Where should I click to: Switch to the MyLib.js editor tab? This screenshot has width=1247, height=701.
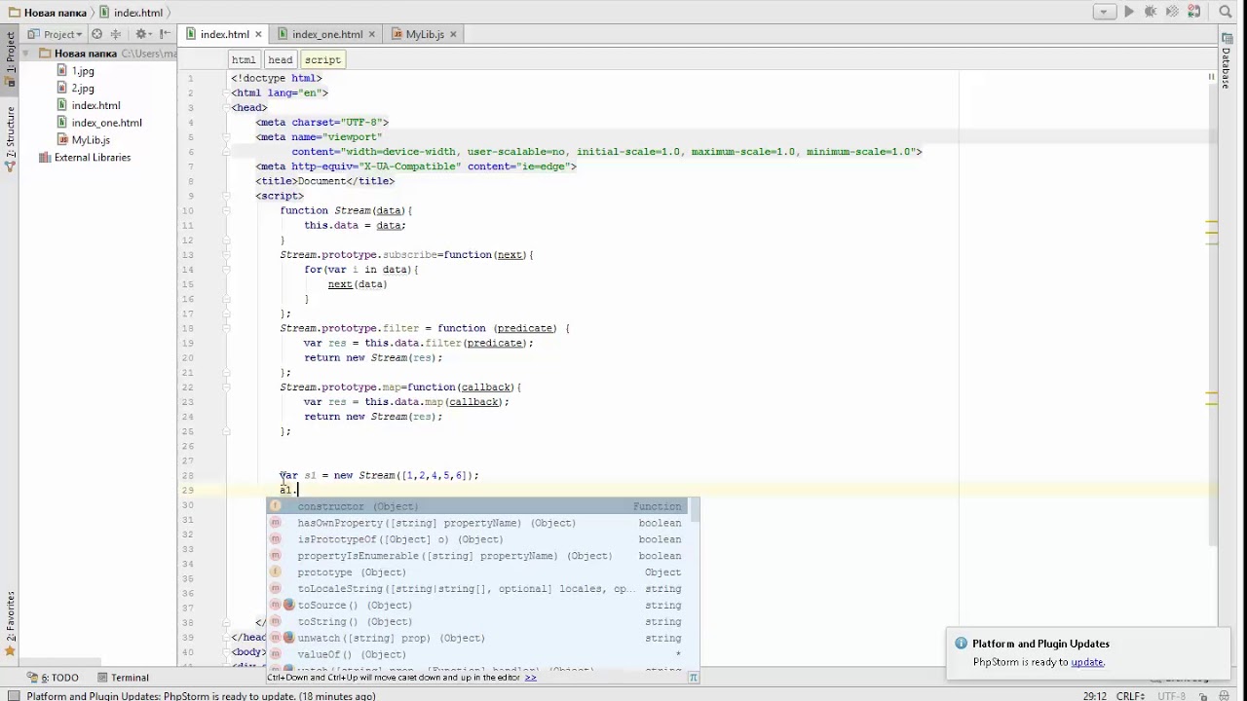[425, 34]
